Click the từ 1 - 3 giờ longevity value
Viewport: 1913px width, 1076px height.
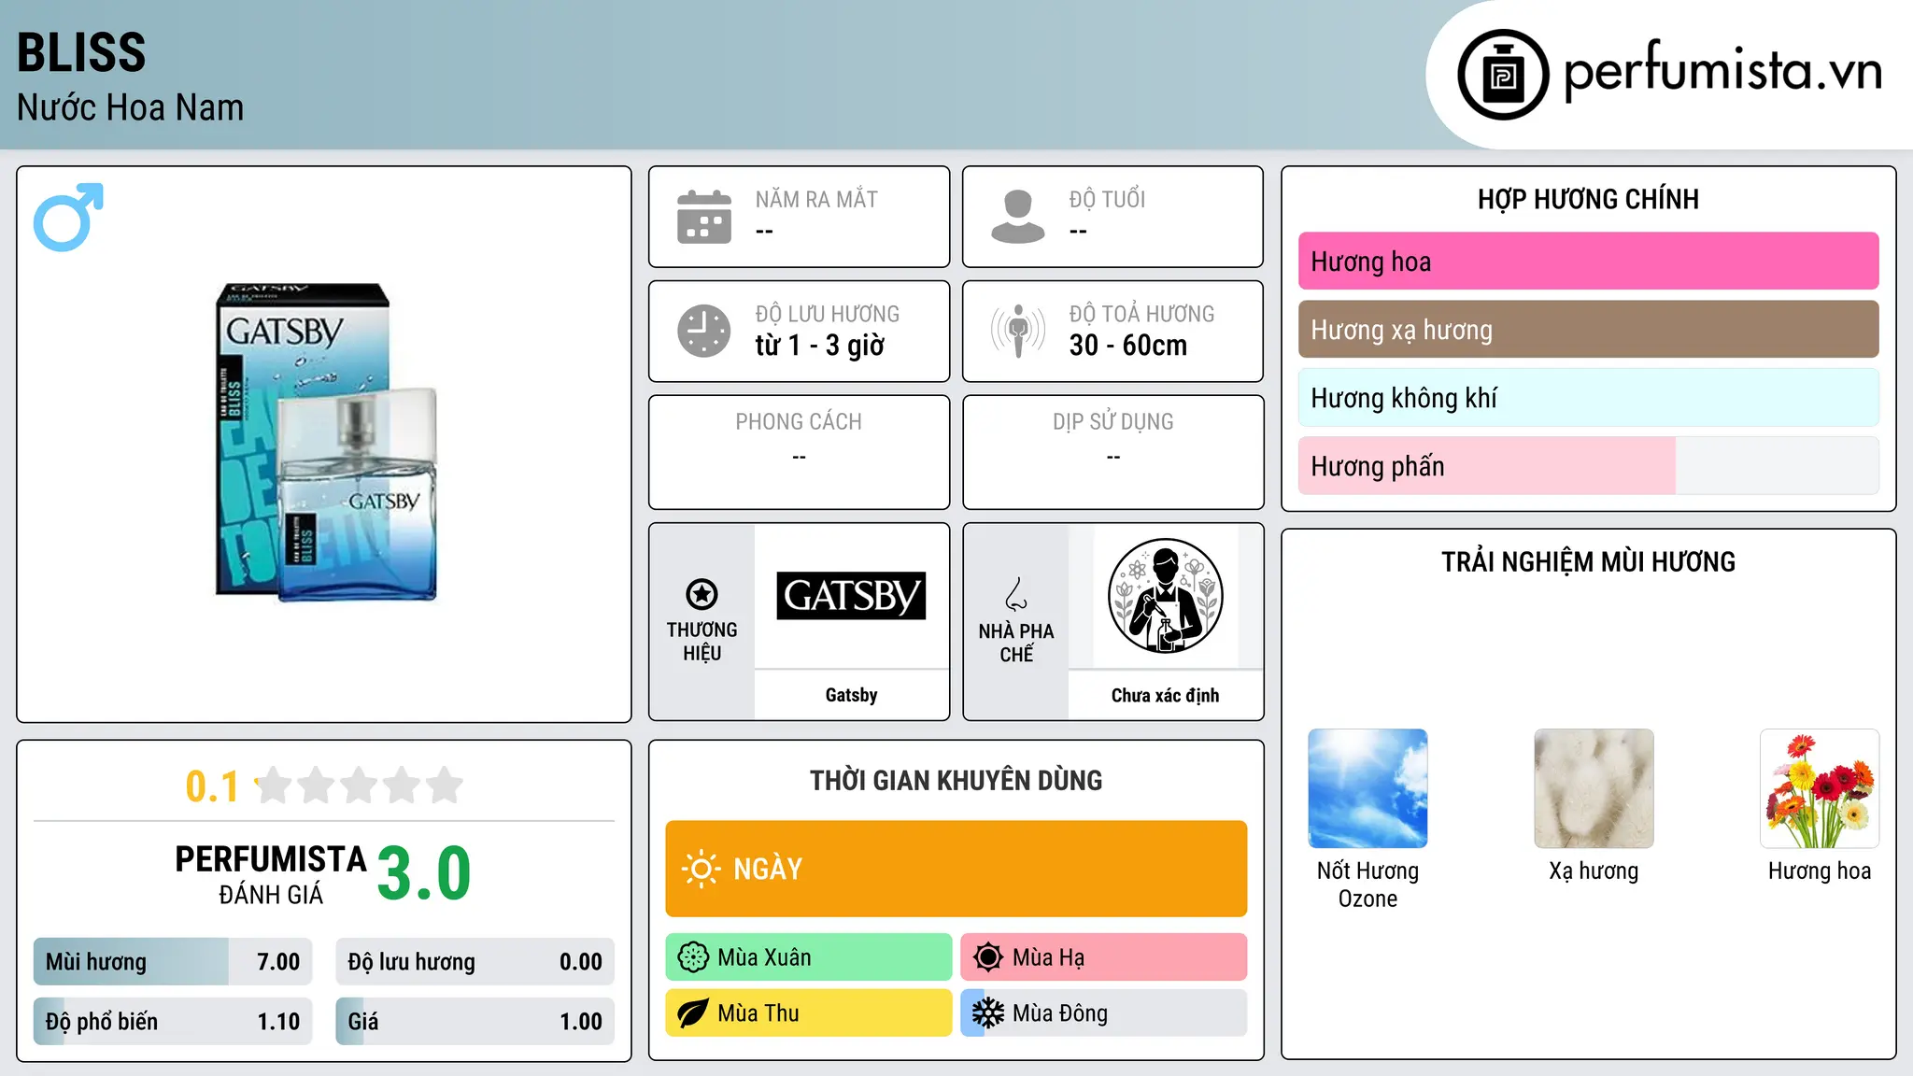819,346
